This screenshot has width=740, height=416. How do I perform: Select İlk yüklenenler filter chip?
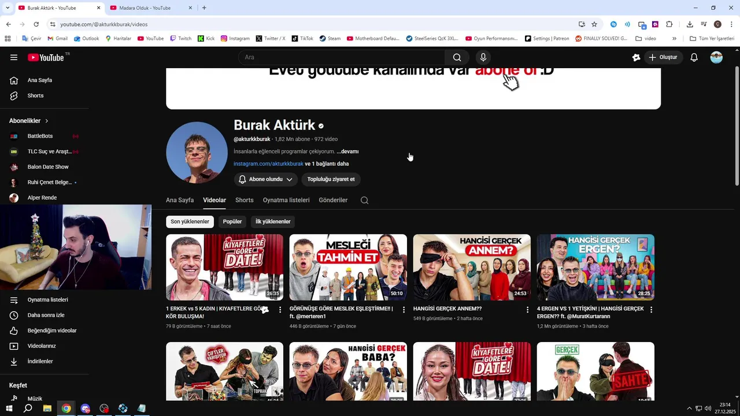pyautogui.click(x=273, y=221)
